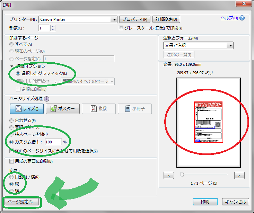This screenshot has height=213, width=254.
Task: Decrease copies with the down stepper arrow
Action: click(x=53, y=30)
